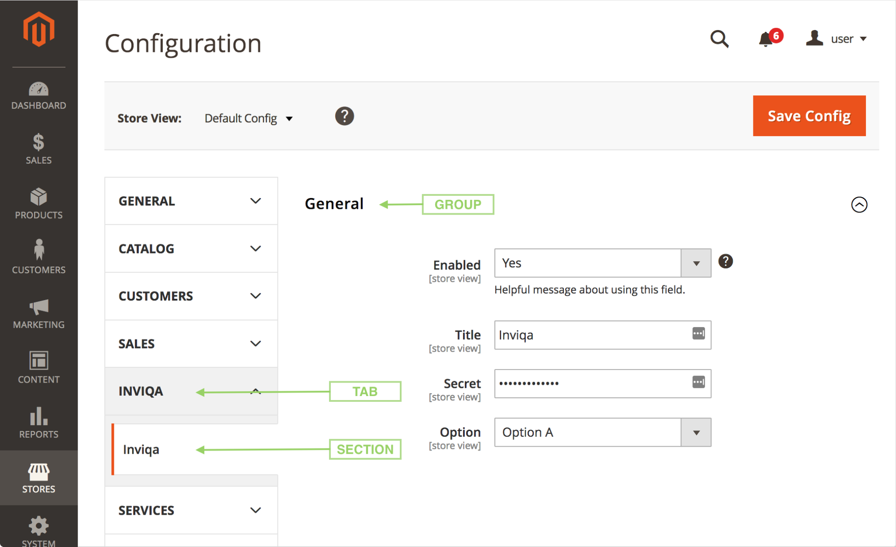Select the SERVICES config tab label
This screenshot has width=896, height=547.
(x=146, y=510)
